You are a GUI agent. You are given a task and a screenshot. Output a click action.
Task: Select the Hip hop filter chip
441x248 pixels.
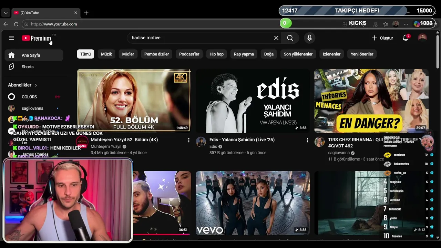pos(217,54)
